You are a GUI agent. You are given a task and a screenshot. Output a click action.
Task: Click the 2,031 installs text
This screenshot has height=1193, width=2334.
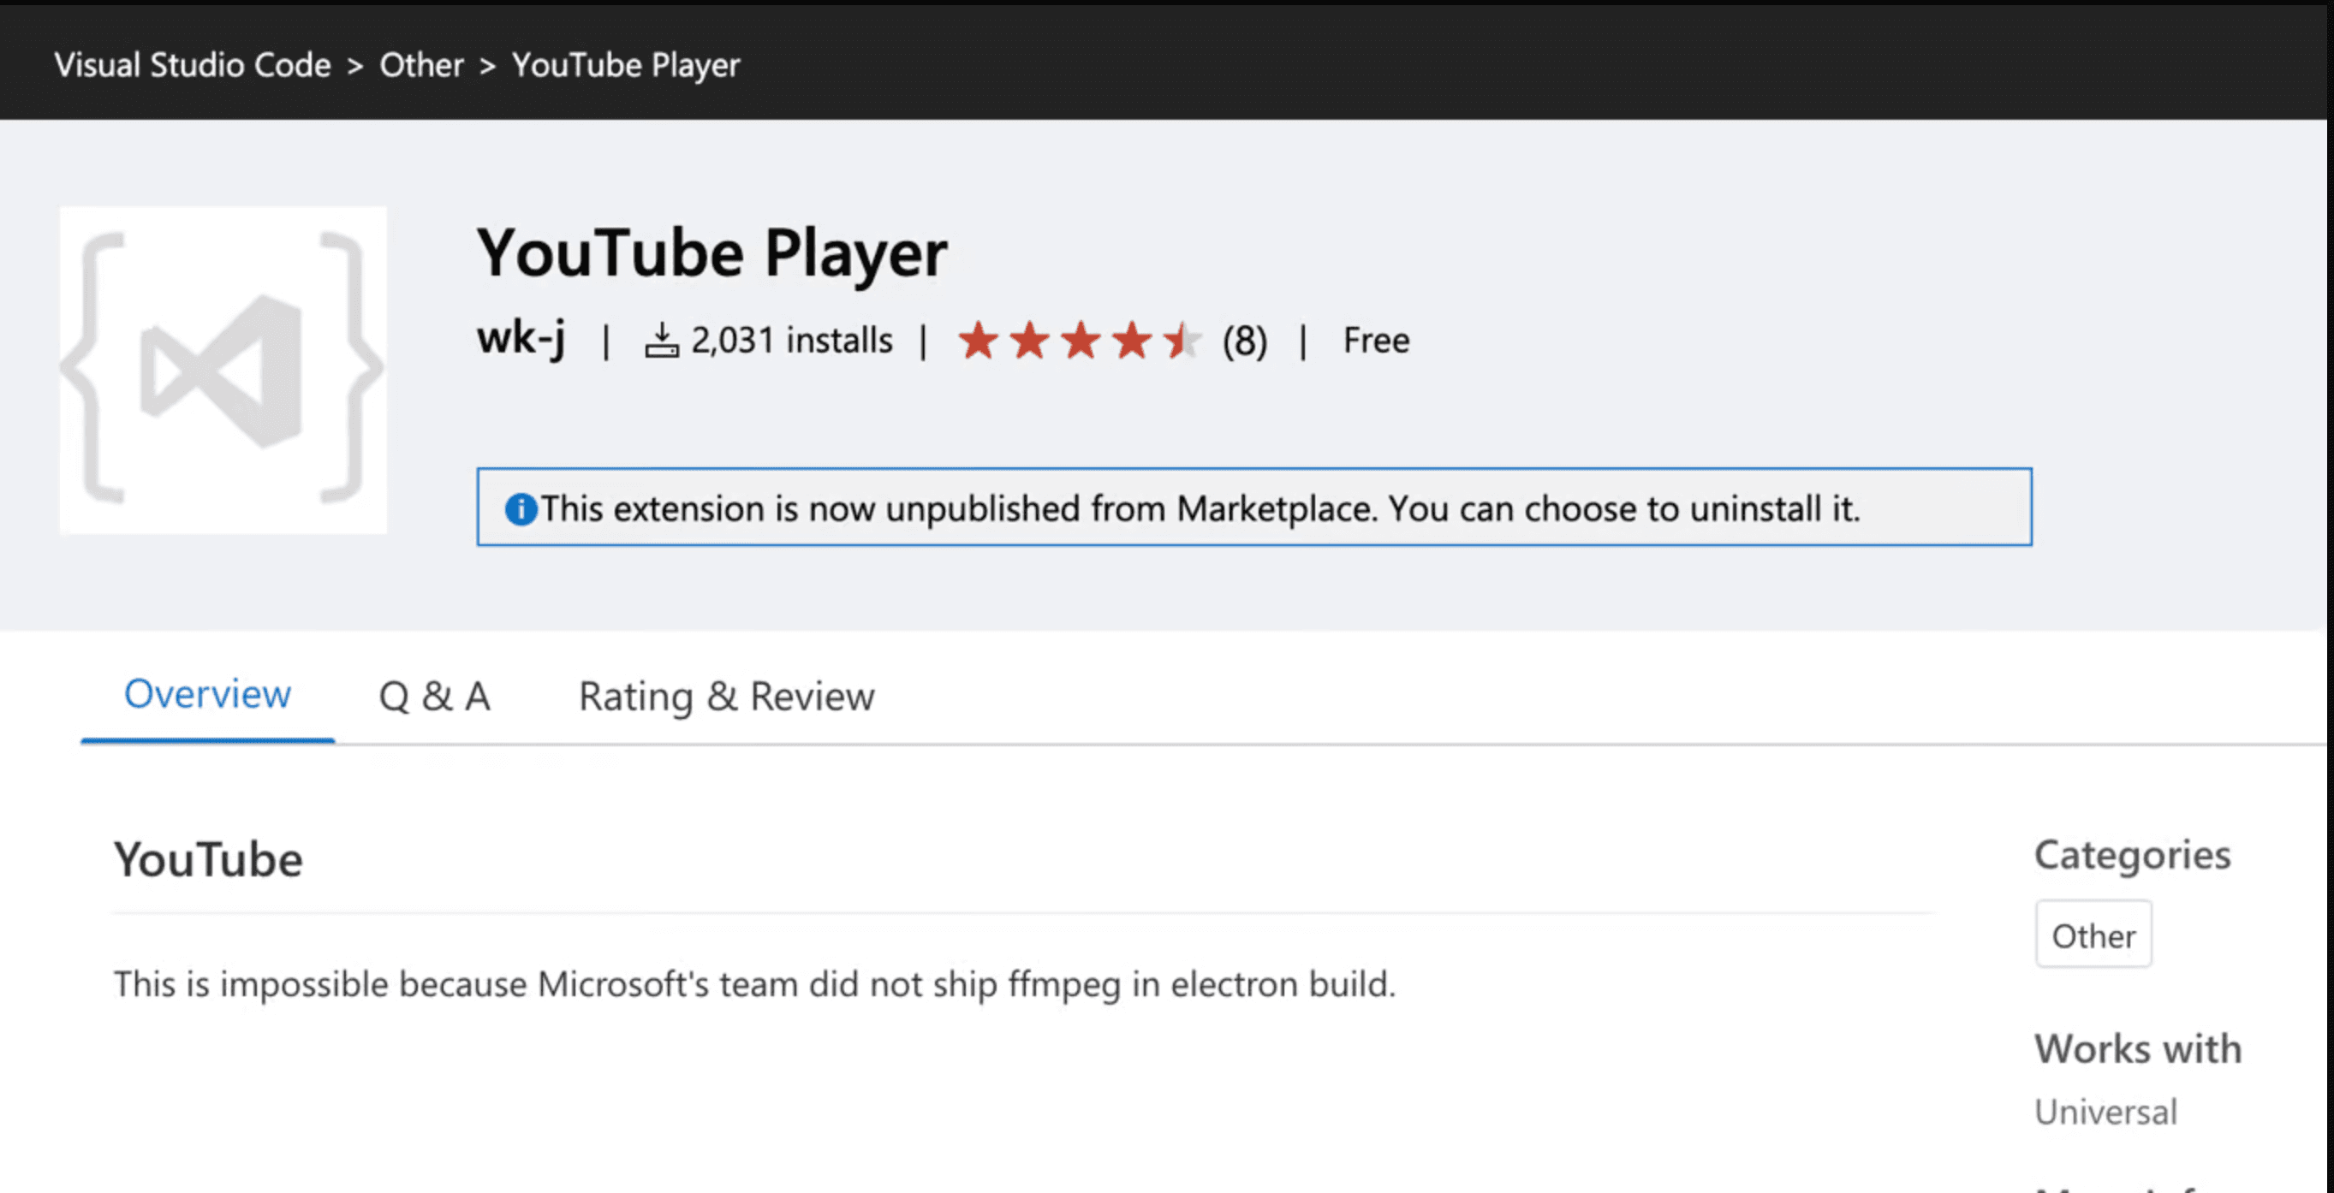point(792,341)
